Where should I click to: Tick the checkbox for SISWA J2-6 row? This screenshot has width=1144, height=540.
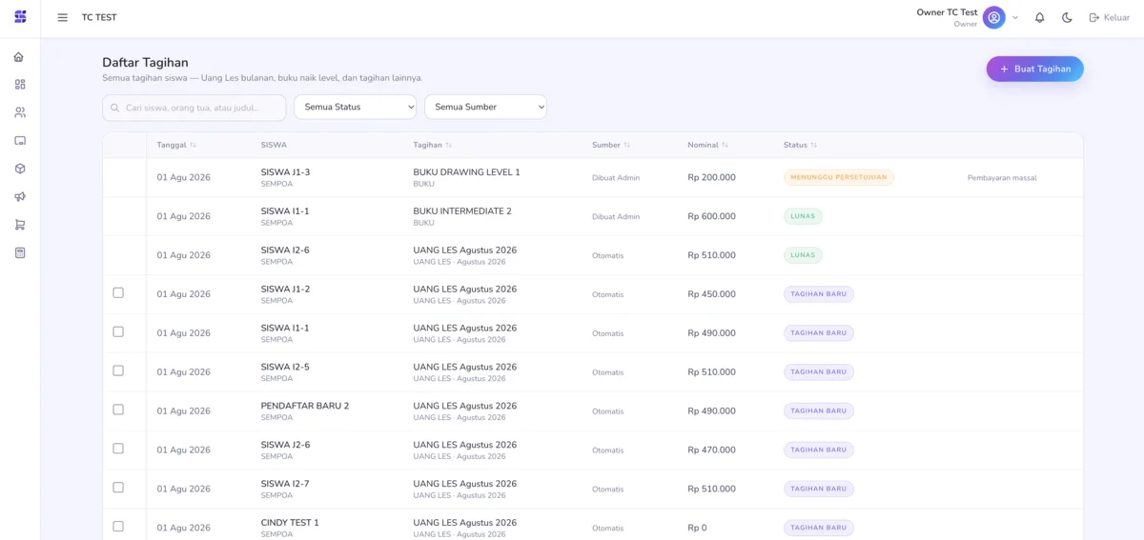point(118,449)
